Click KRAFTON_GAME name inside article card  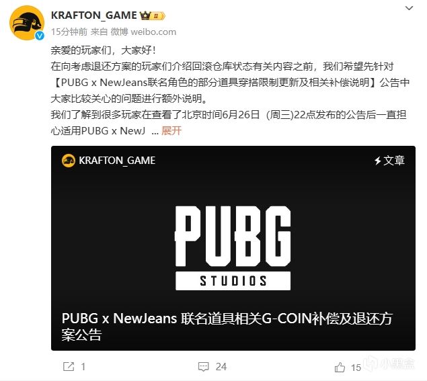[x=117, y=161]
